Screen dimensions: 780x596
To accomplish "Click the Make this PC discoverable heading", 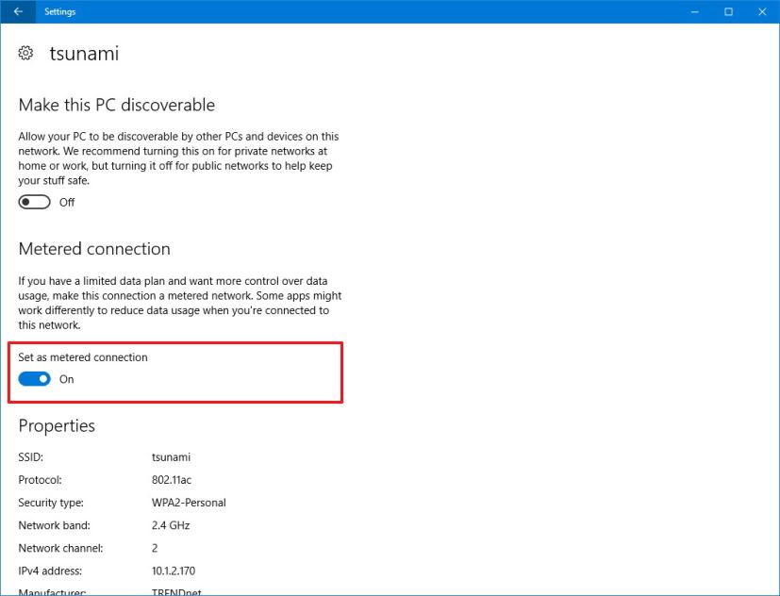I will pyautogui.click(x=117, y=105).
